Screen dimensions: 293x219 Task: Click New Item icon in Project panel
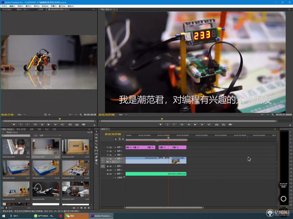coord(85,208)
